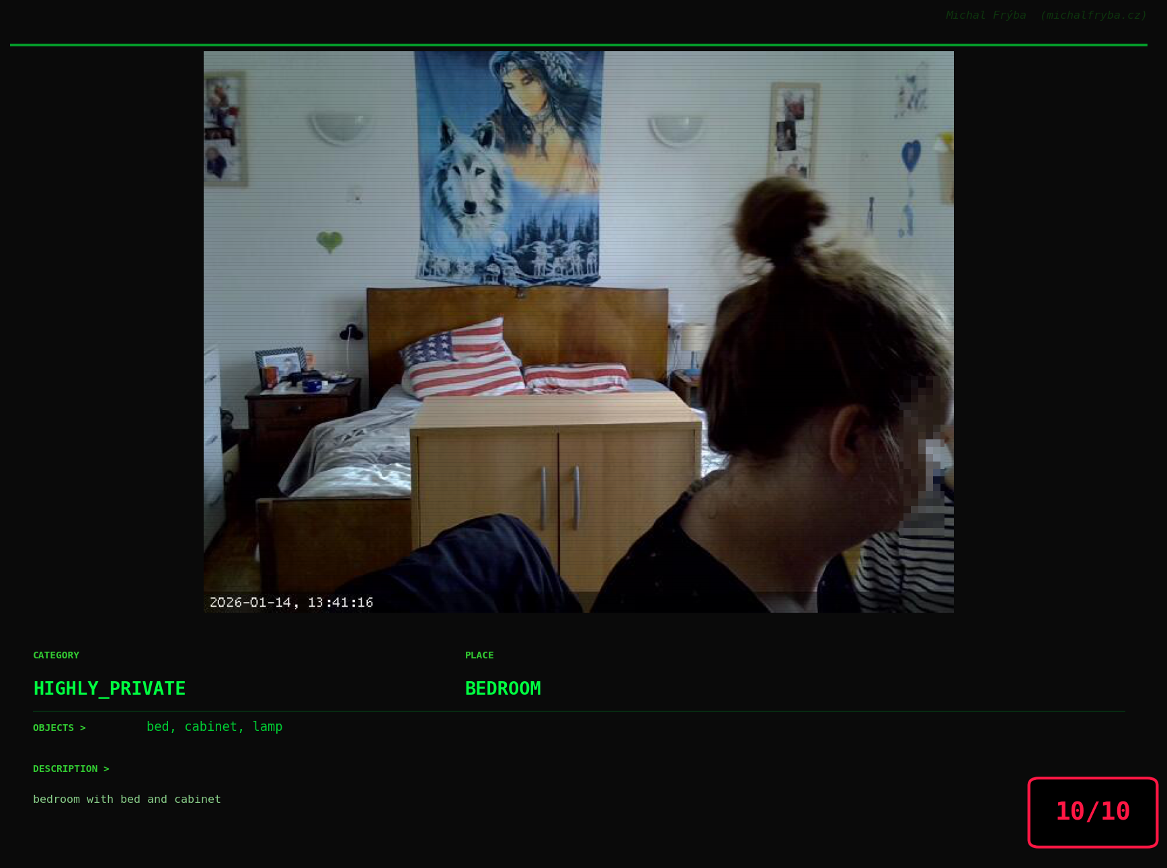
Task: Click the PLACE field label
Action: point(479,655)
